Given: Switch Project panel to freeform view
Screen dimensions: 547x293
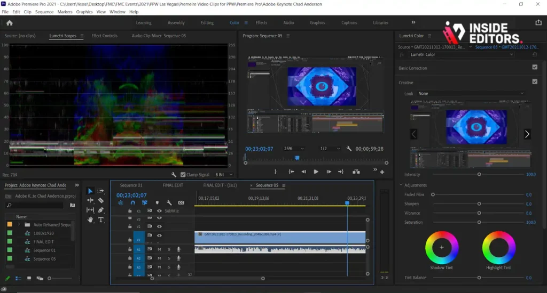Looking at the screenshot, I should 40,279.
